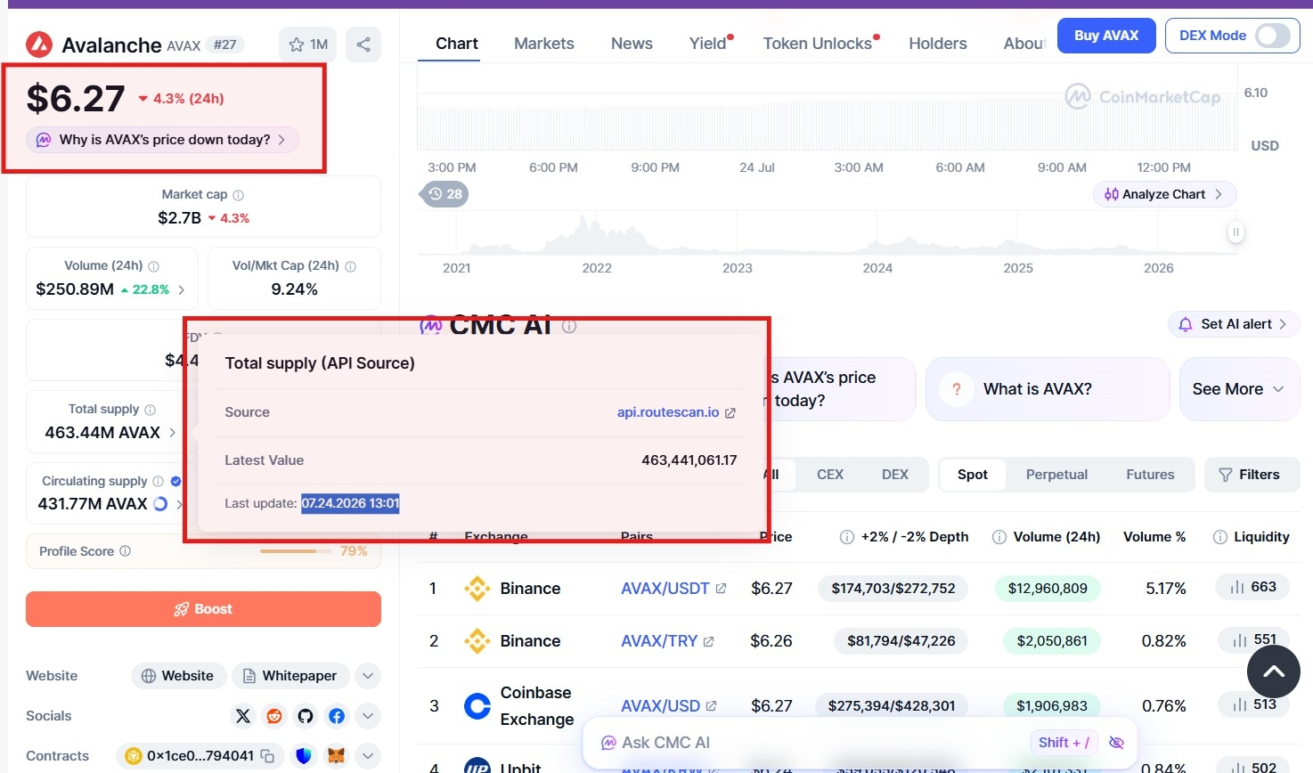Screen dimensions: 1313x773
Task: Expand Volume (24h) $250.89M details arrow
Action: [182, 290]
